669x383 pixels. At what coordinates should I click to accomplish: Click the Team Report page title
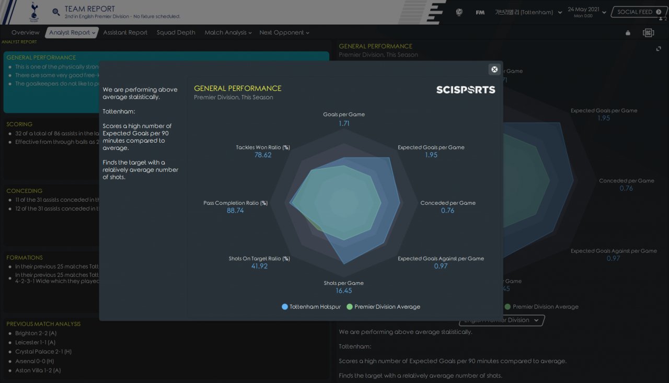pyautogui.click(x=90, y=9)
